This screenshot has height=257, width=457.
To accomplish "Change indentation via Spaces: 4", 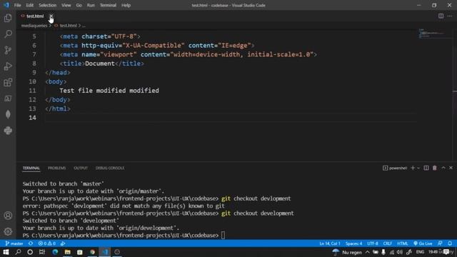I will pos(354,243).
